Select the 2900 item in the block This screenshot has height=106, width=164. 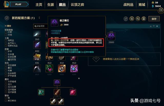(111, 36)
